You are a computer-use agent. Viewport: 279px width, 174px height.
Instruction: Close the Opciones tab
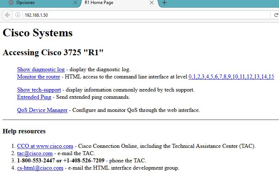[75, 3]
